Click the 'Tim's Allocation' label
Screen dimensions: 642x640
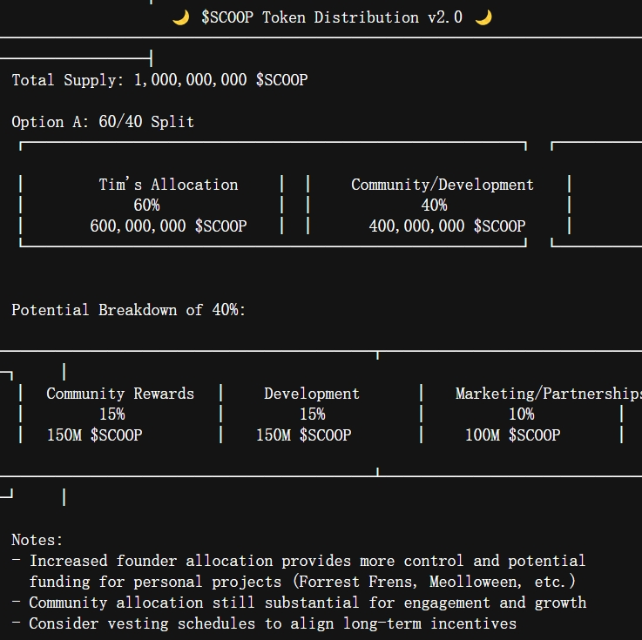pyautogui.click(x=168, y=185)
